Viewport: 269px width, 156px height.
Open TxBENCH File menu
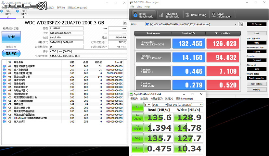132,7
